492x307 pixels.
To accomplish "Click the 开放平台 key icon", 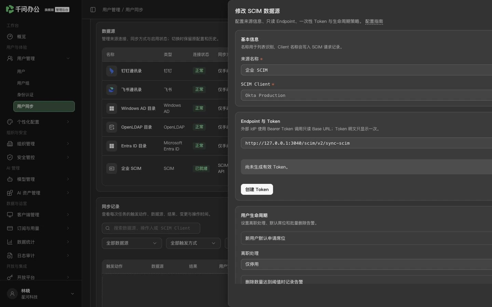I will [x=10, y=277].
